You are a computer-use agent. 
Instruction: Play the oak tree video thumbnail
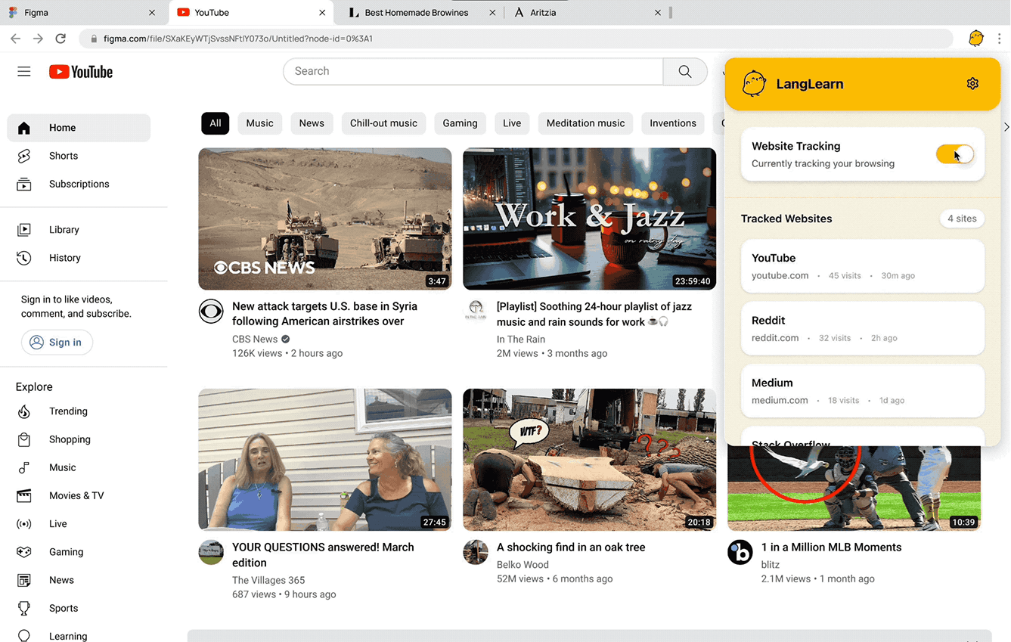pos(590,460)
